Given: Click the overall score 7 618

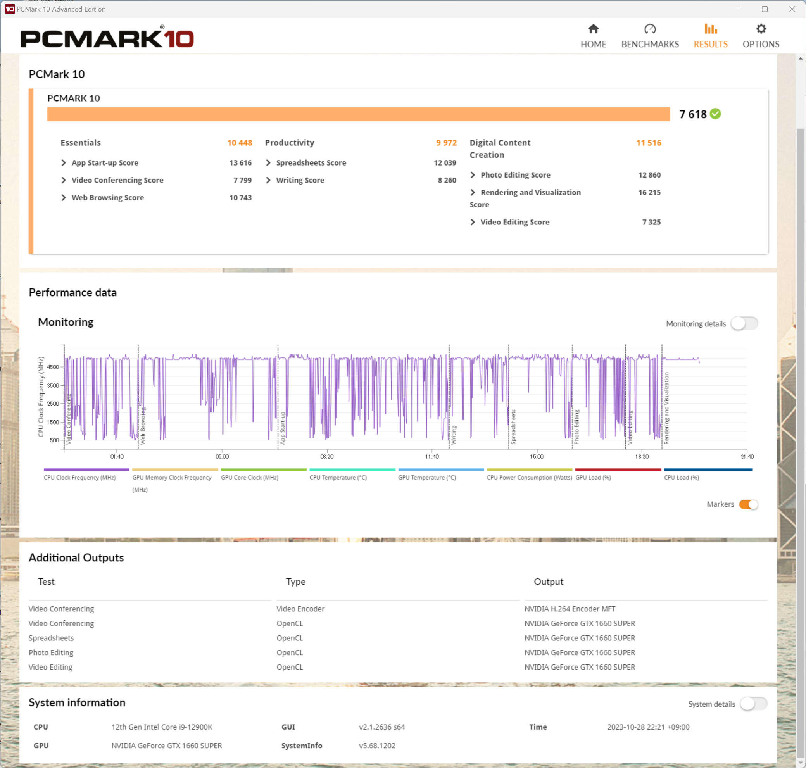Looking at the screenshot, I should click(693, 114).
